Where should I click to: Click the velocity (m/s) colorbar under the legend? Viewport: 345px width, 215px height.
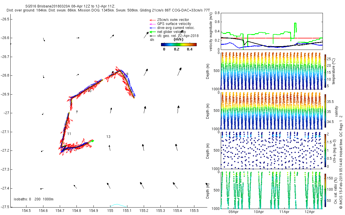[179, 44]
